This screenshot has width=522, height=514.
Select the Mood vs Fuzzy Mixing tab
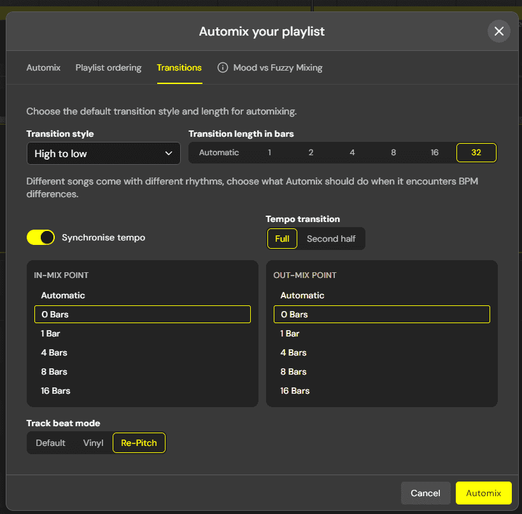tap(278, 67)
